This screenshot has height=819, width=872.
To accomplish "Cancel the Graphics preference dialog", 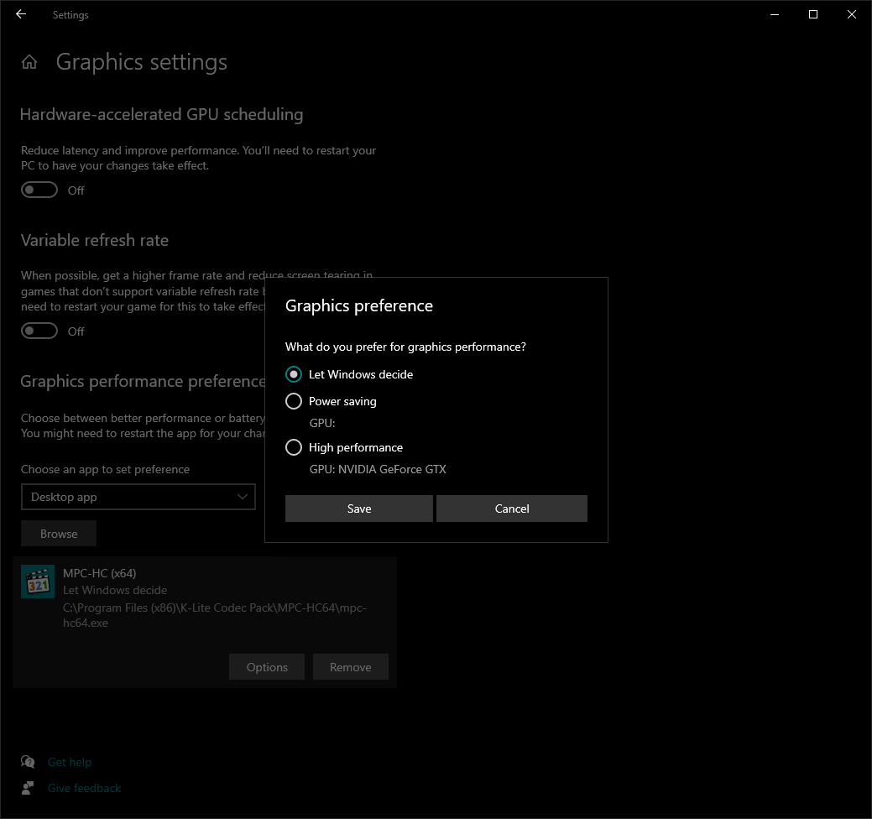I will coord(511,508).
